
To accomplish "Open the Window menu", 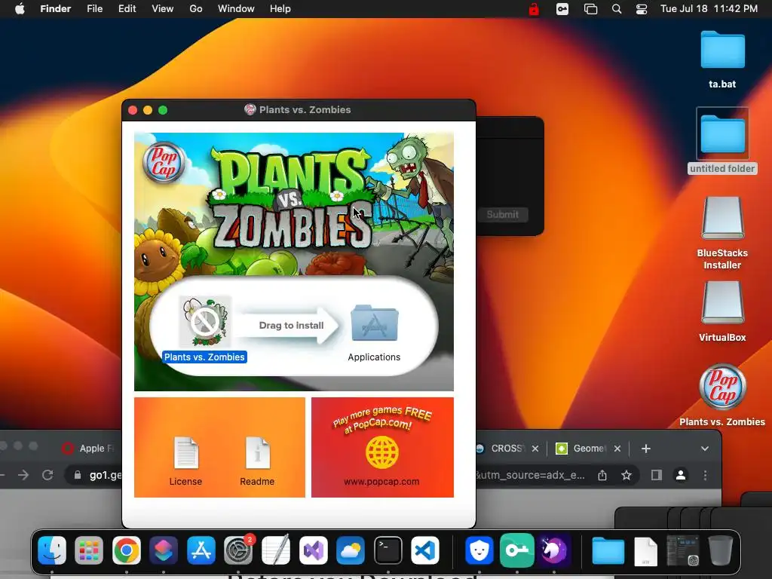I will point(236,9).
